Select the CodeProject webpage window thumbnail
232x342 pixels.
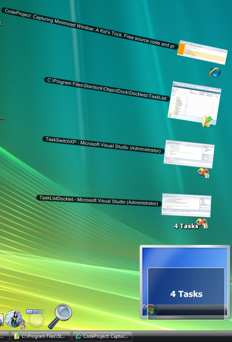(202, 52)
